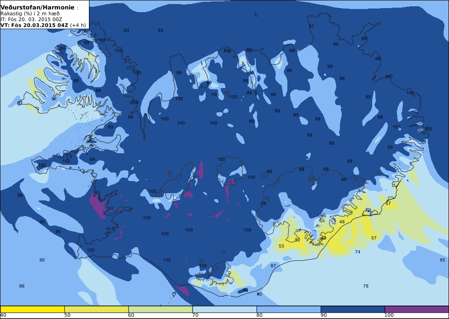Click the humidity value '74' on the map
Image resolution: width=449 pixels, height=319 pixels.
tap(357, 252)
